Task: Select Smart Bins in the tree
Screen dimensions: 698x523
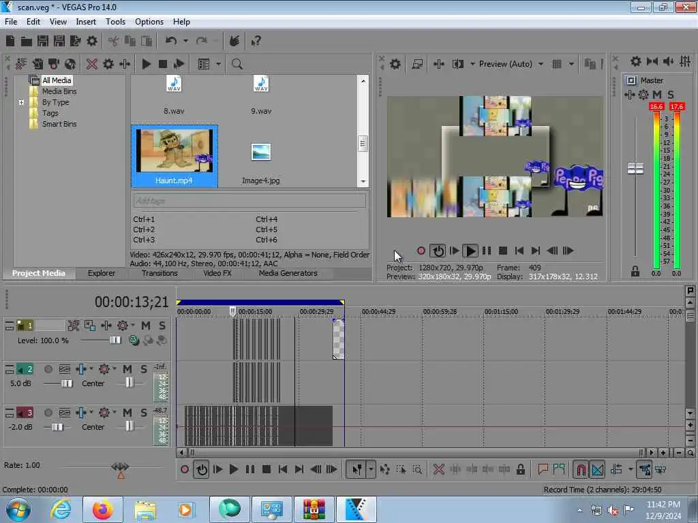Action: pos(59,124)
